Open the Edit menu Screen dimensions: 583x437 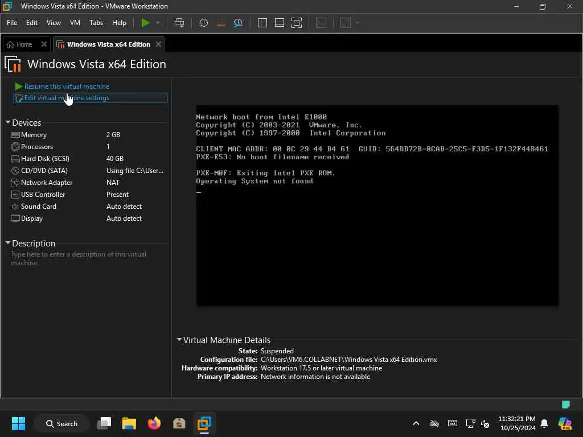pos(32,23)
